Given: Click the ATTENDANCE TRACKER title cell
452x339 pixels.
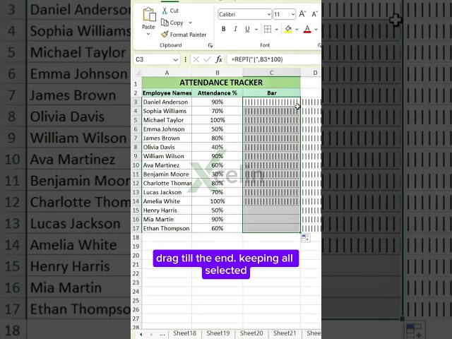Looking at the screenshot, I should pos(221,83).
